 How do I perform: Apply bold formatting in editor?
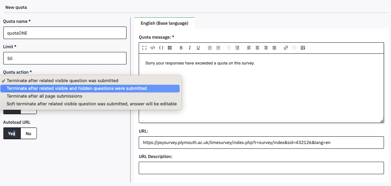click(181, 48)
